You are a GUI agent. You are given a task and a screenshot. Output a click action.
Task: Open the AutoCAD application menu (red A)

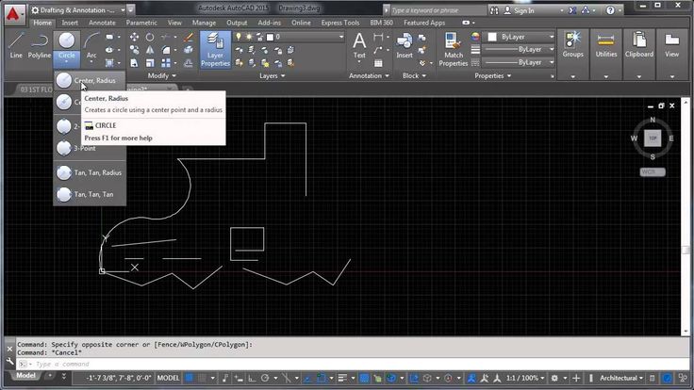tap(14, 14)
